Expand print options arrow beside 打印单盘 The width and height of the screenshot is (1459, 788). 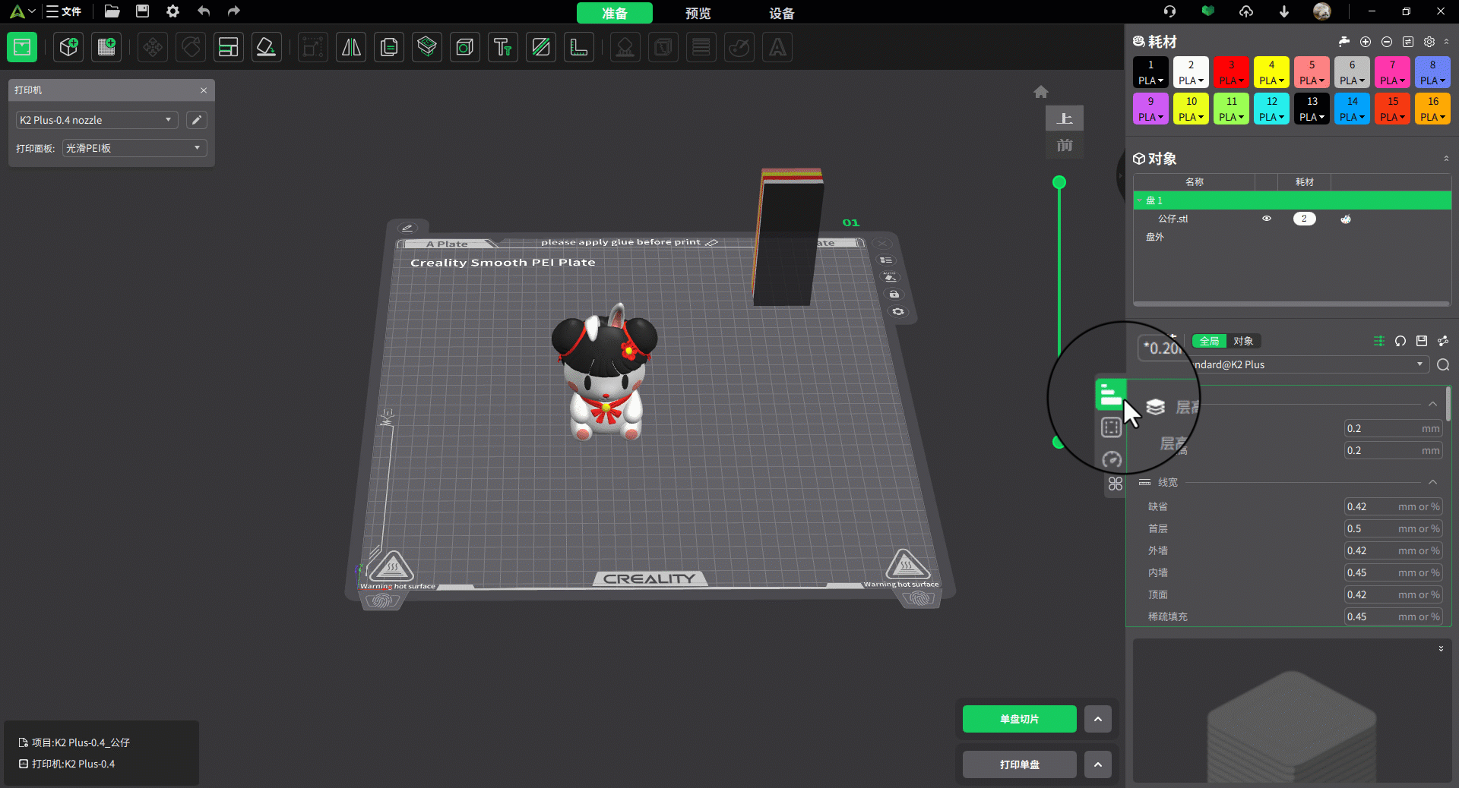click(1098, 764)
